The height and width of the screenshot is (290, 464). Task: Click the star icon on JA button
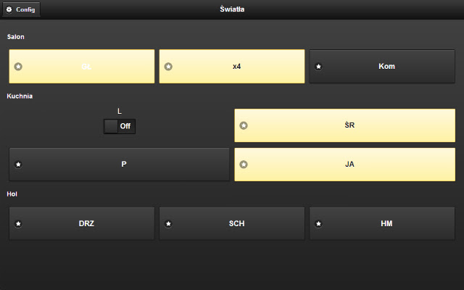pyautogui.click(x=244, y=165)
